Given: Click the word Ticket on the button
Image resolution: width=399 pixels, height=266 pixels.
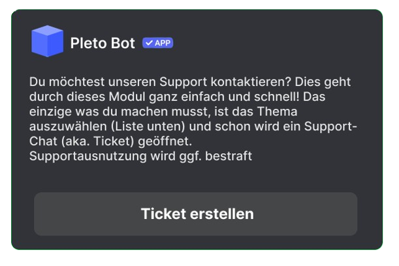Looking at the screenshot, I should (x=163, y=214).
